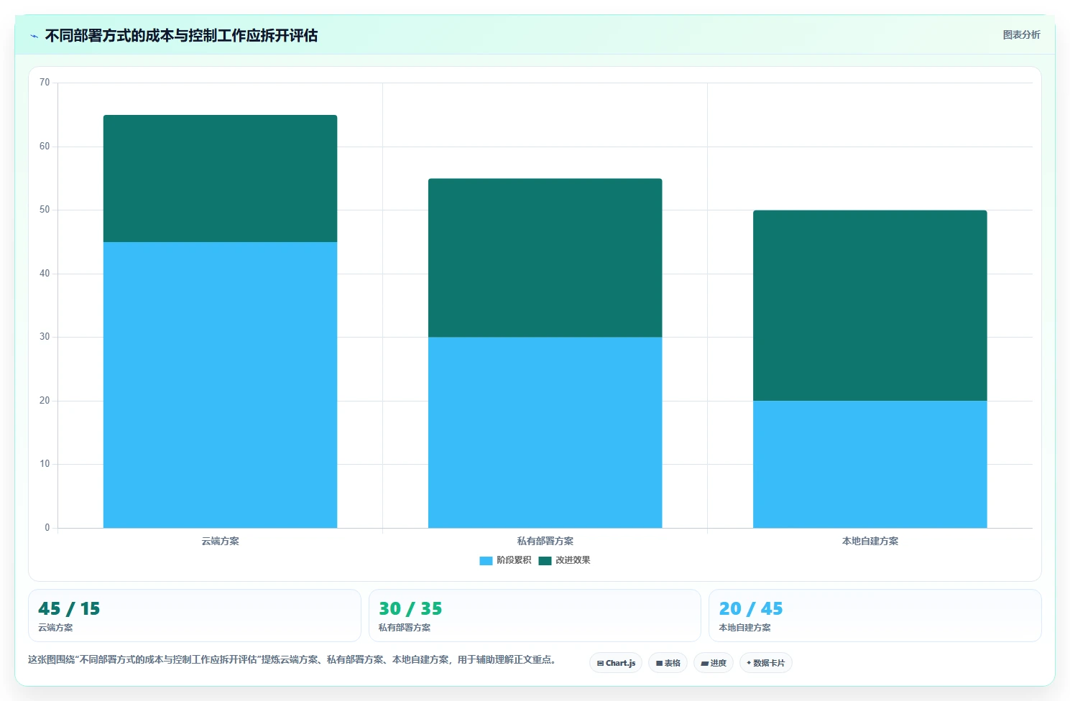Click the blue 阶段累积 bar for 私有部署方案

(x=545, y=432)
